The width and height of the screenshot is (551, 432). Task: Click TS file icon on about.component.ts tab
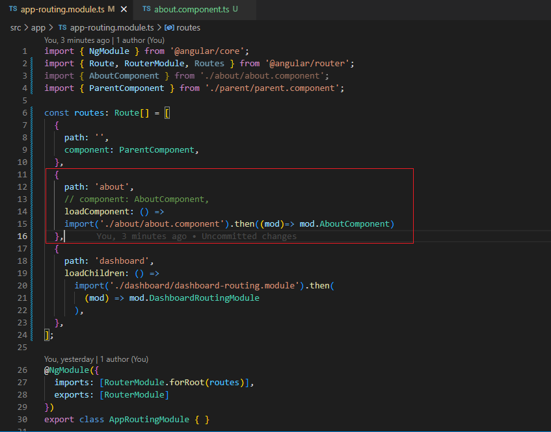pyautogui.click(x=146, y=9)
